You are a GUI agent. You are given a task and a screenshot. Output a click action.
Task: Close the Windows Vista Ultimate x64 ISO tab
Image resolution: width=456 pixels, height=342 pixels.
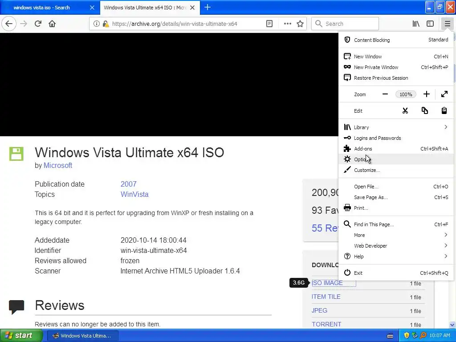[192, 8]
